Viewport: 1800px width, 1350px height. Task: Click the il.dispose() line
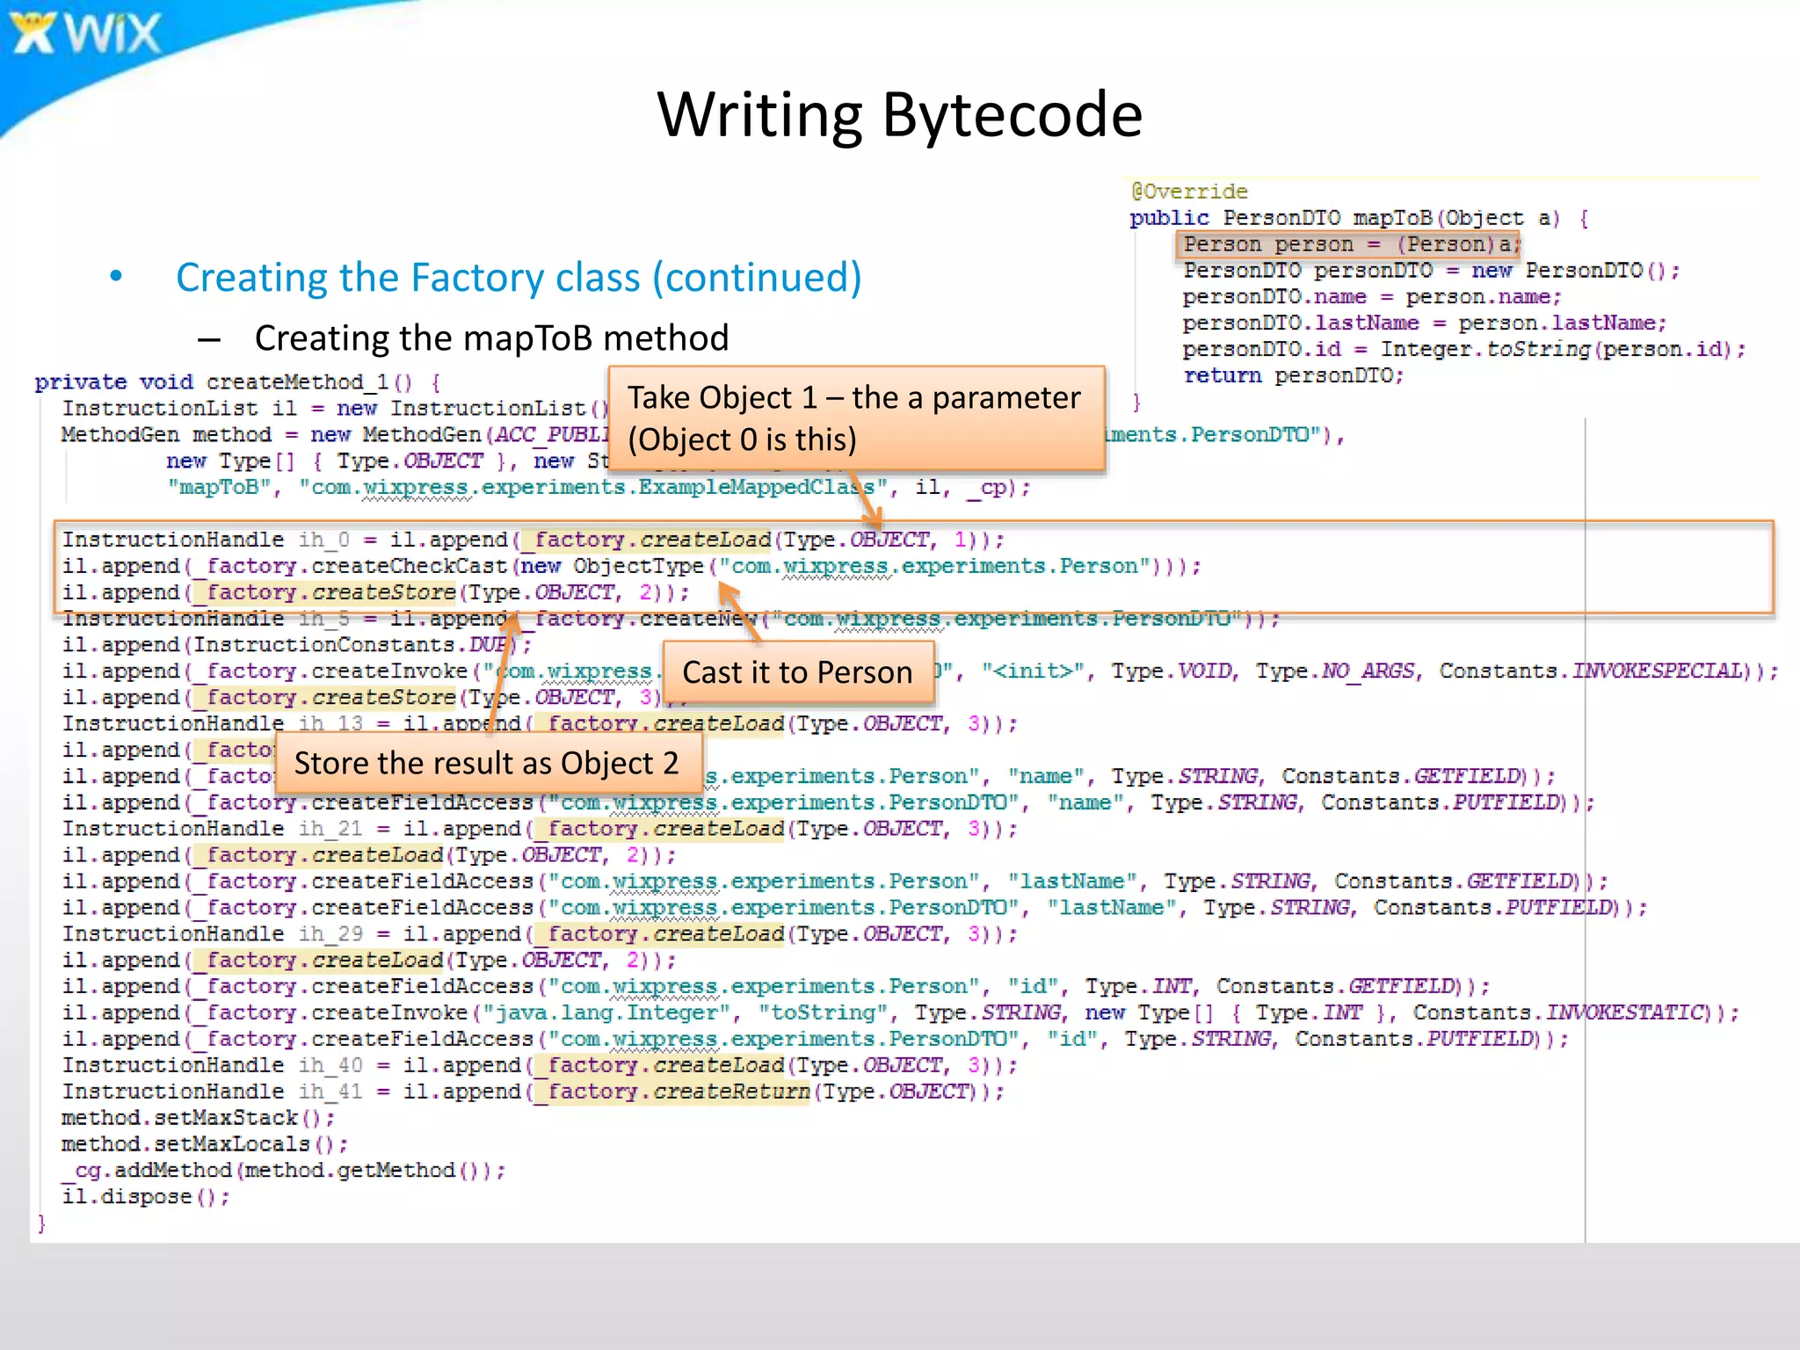pyautogui.click(x=146, y=1197)
